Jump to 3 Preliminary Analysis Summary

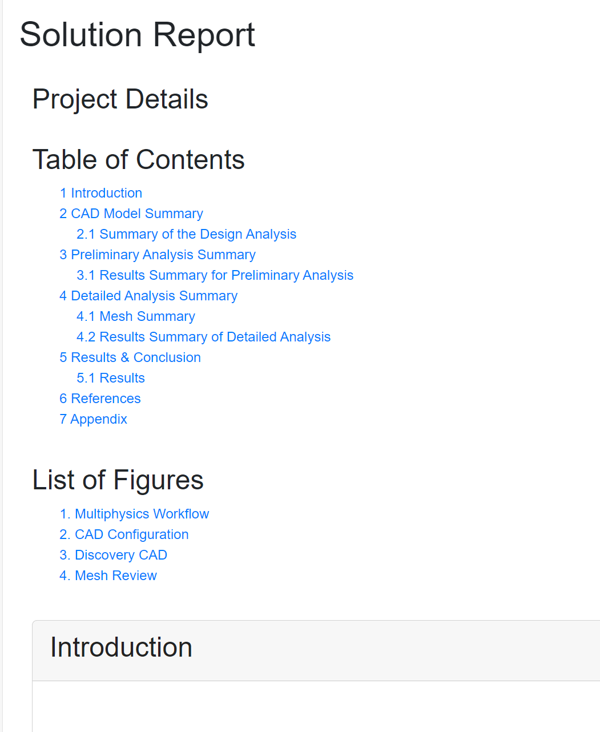[158, 255]
